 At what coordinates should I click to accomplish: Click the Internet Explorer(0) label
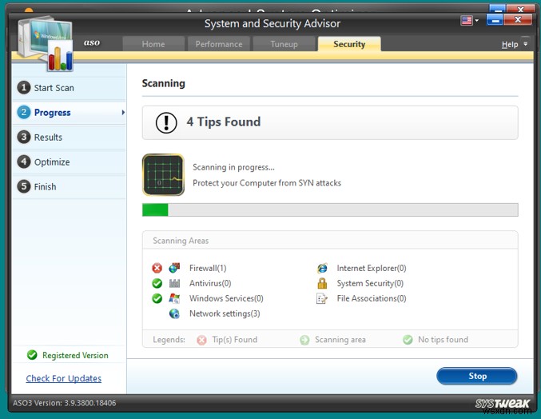[372, 268]
